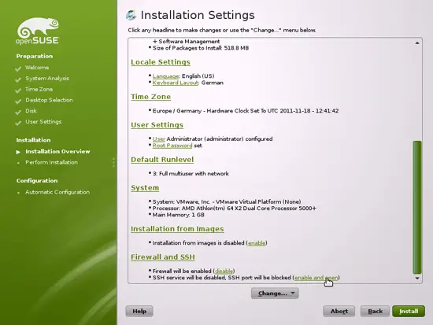Open the Firewall and SSH headline
This screenshot has height=325, width=433.
click(163, 257)
